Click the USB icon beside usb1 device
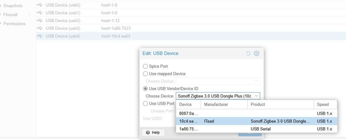 click(40, 13)
